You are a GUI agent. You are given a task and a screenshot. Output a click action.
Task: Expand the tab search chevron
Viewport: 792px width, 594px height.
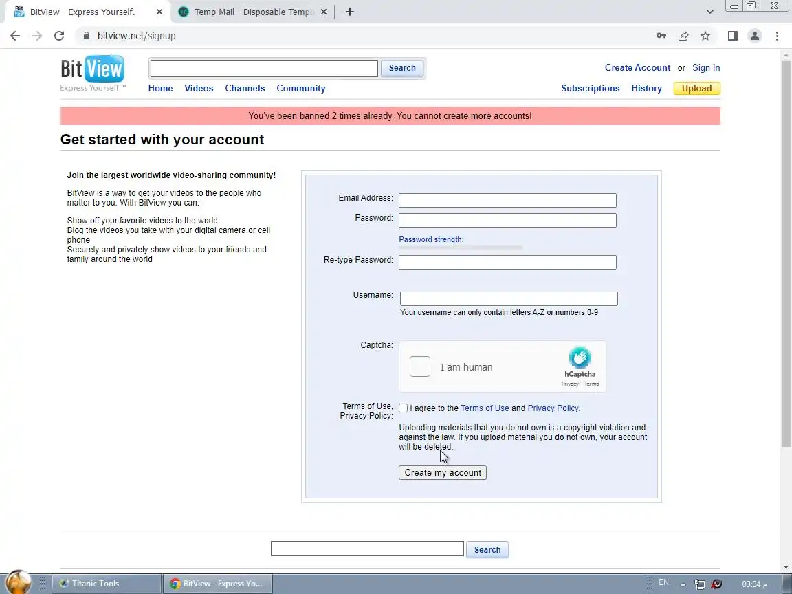[x=709, y=12]
